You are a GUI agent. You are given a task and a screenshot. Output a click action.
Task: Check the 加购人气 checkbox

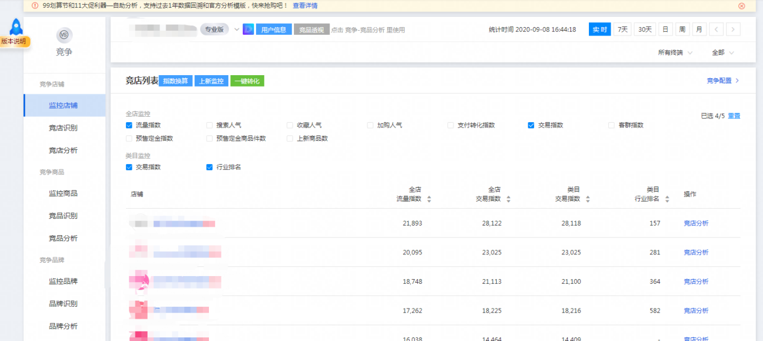(x=371, y=125)
